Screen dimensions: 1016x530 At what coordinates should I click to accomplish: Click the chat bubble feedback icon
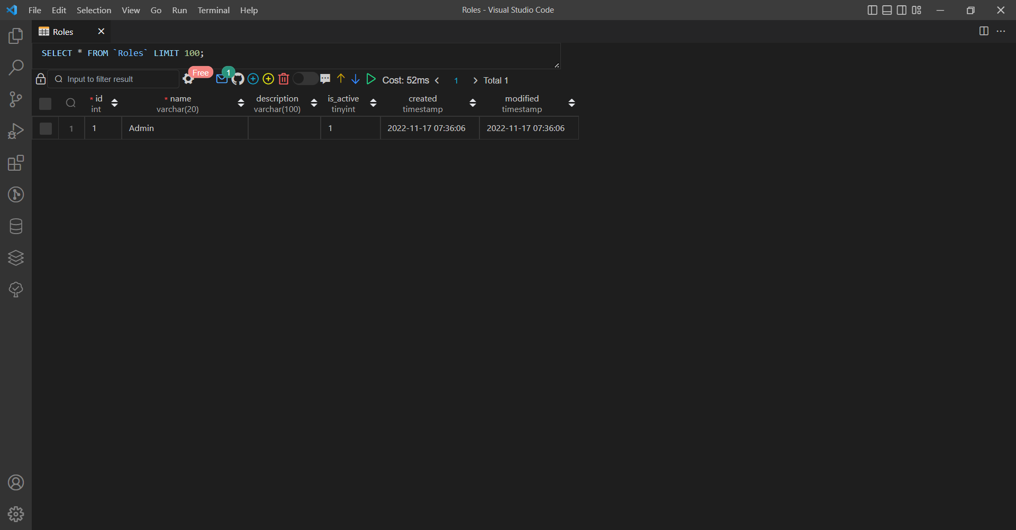(x=325, y=79)
